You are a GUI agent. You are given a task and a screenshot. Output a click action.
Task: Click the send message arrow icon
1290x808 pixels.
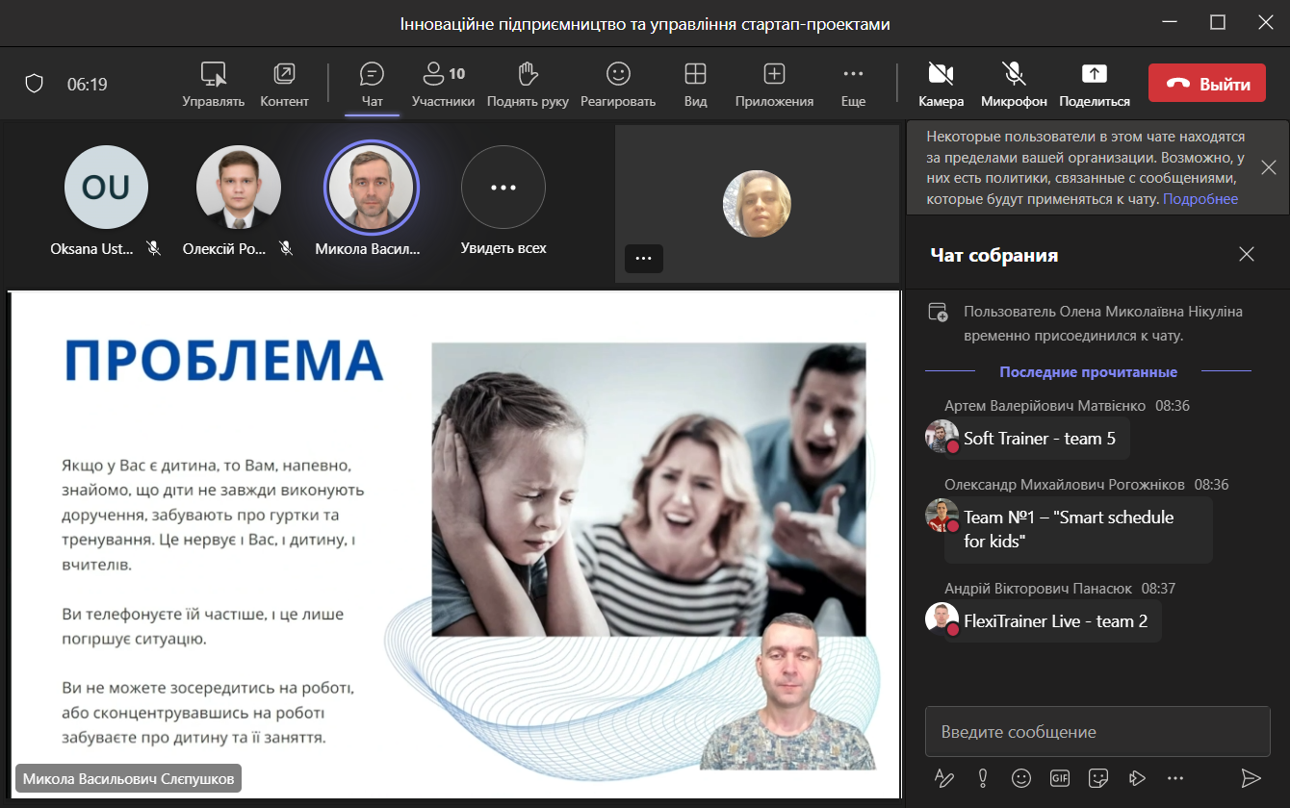pos(1251,777)
